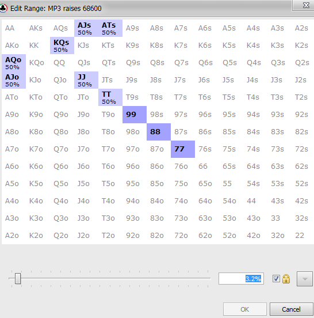Toggle the AJs 50% cell
Viewport: 314px width, 318px height.
click(x=86, y=28)
